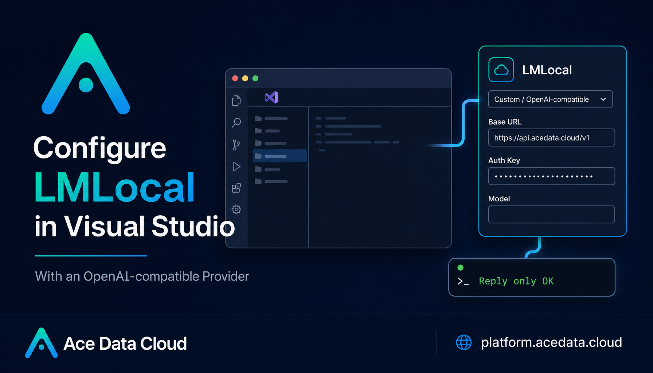Click the globe icon beside platform.acedata.cloud
This screenshot has width=653, height=373.
pyautogui.click(x=464, y=342)
